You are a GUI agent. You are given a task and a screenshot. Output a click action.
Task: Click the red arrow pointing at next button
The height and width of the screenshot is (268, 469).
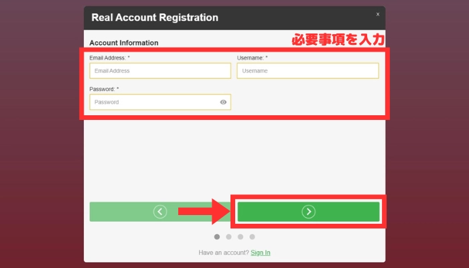point(204,212)
